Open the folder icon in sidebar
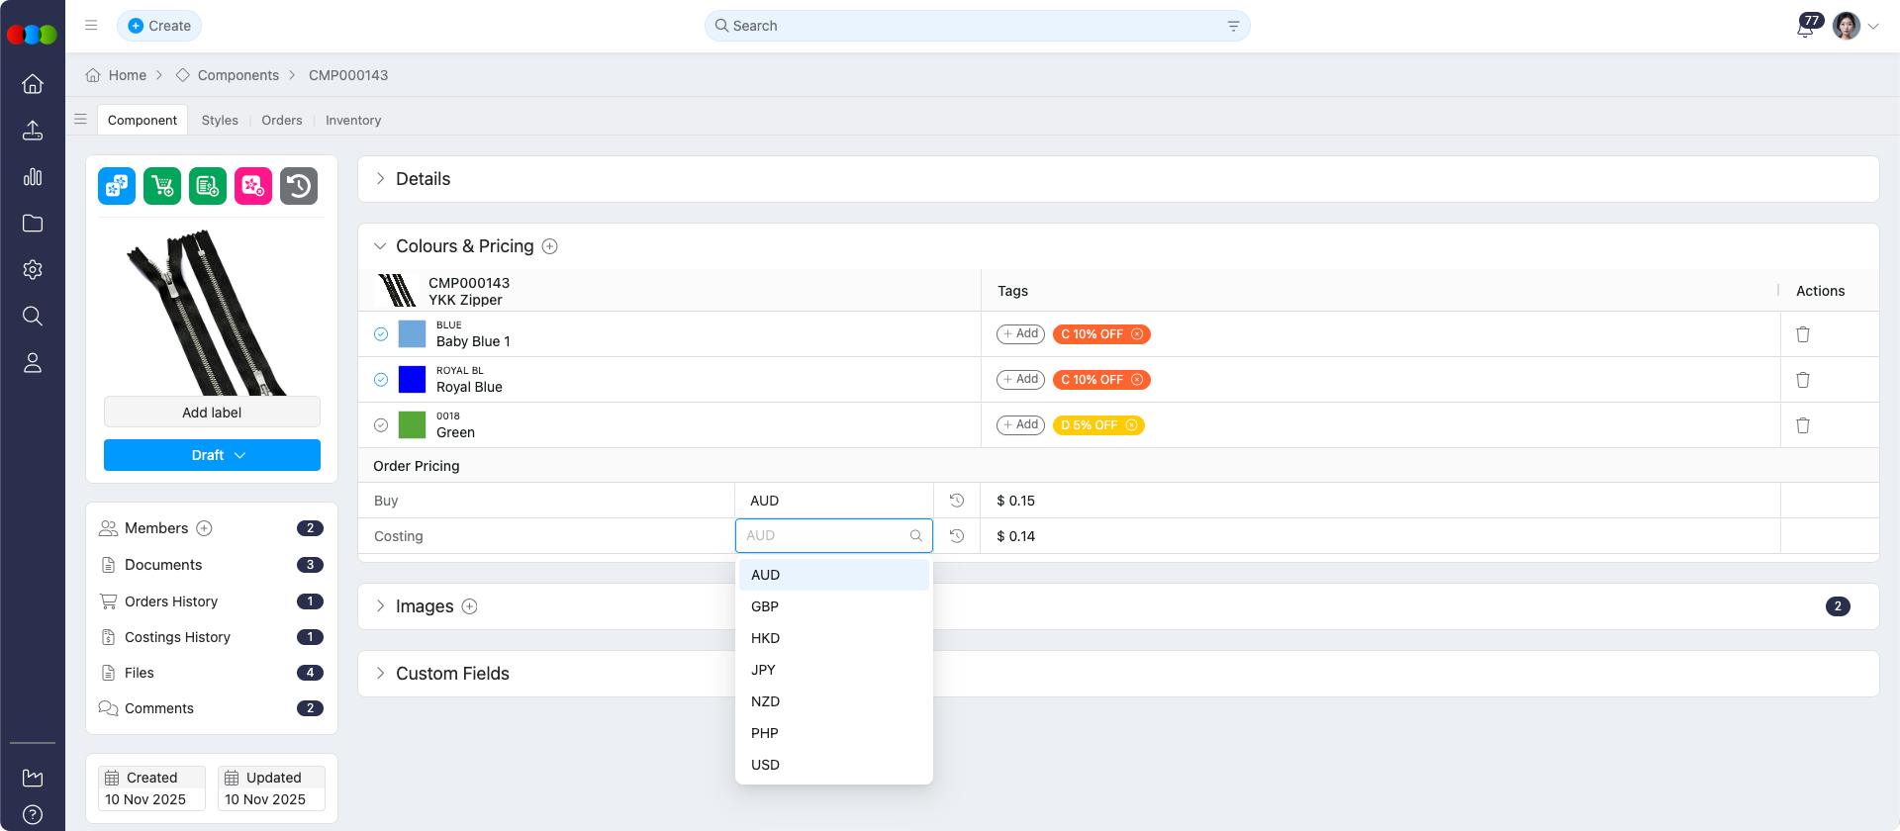The image size is (1900, 831). pyautogui.click(x=33, y=224)
